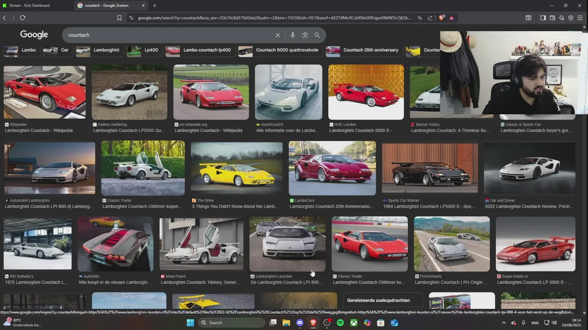Bookmark this page in the address bar

[x=119, y=18]
